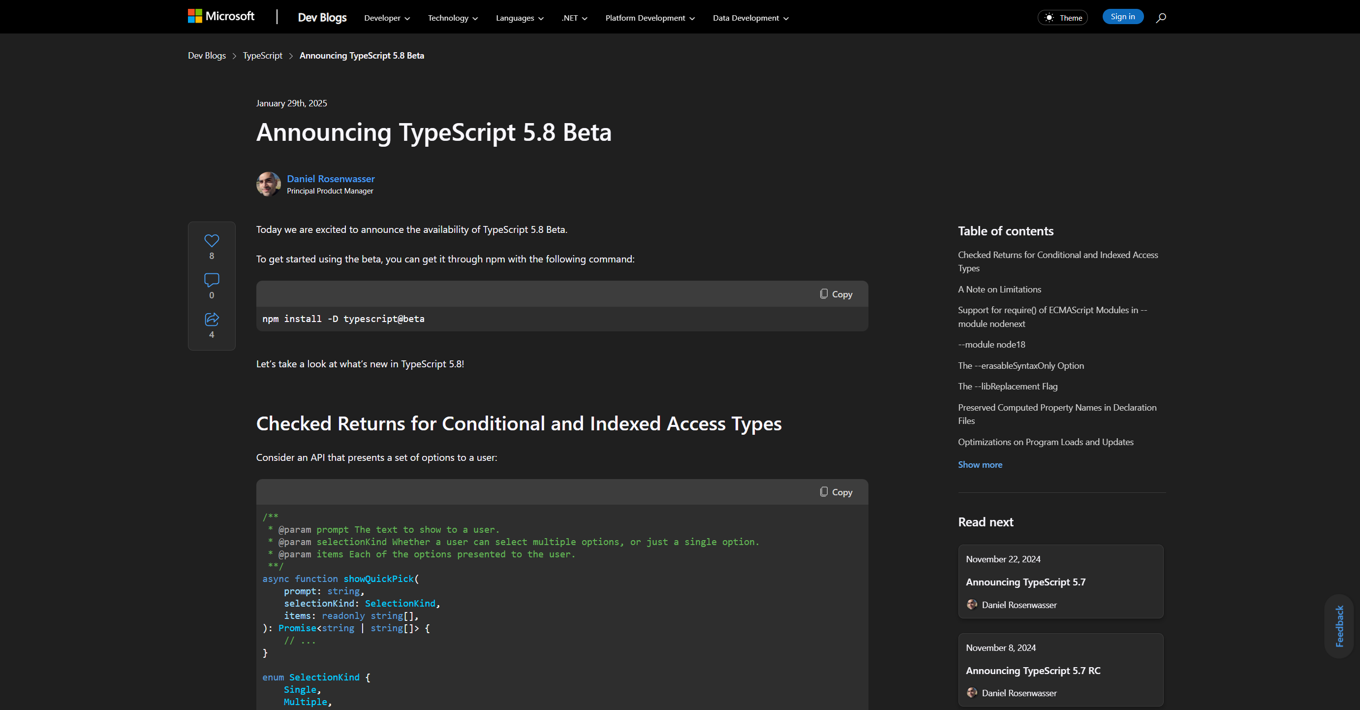The width and height of the screenshot is (1360, 710).
Task: Click the 'enum SelectionKind {' code line
Action: (x=316, y=677)
